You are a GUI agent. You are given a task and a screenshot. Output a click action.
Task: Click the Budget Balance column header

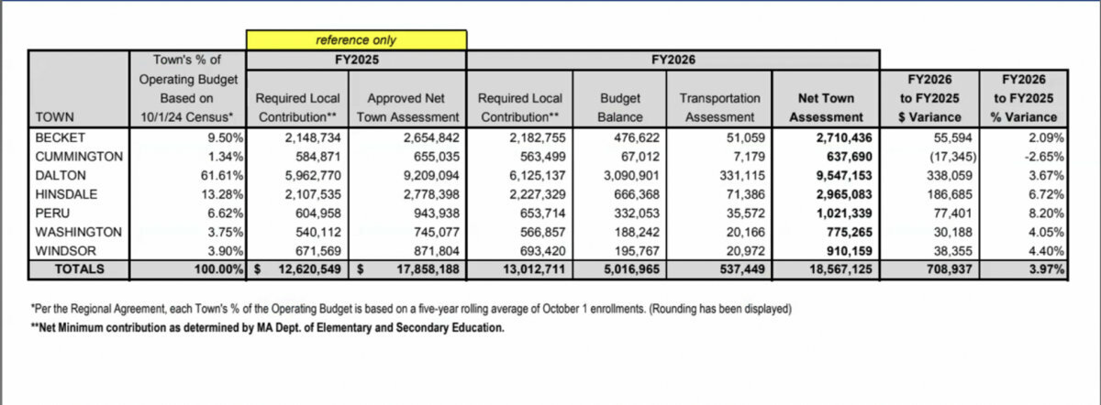619,107
